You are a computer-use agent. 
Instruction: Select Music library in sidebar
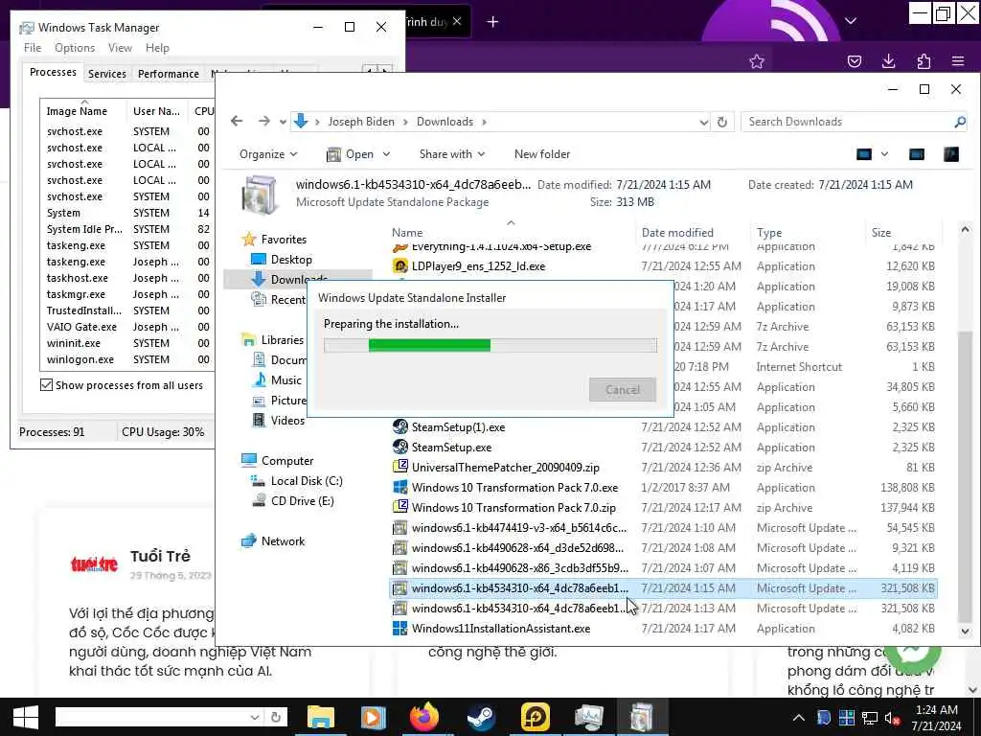285,379
